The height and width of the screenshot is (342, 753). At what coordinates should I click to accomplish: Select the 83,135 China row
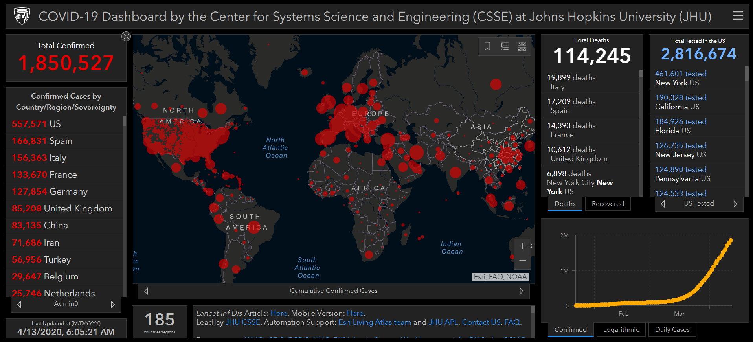[64, 225]
